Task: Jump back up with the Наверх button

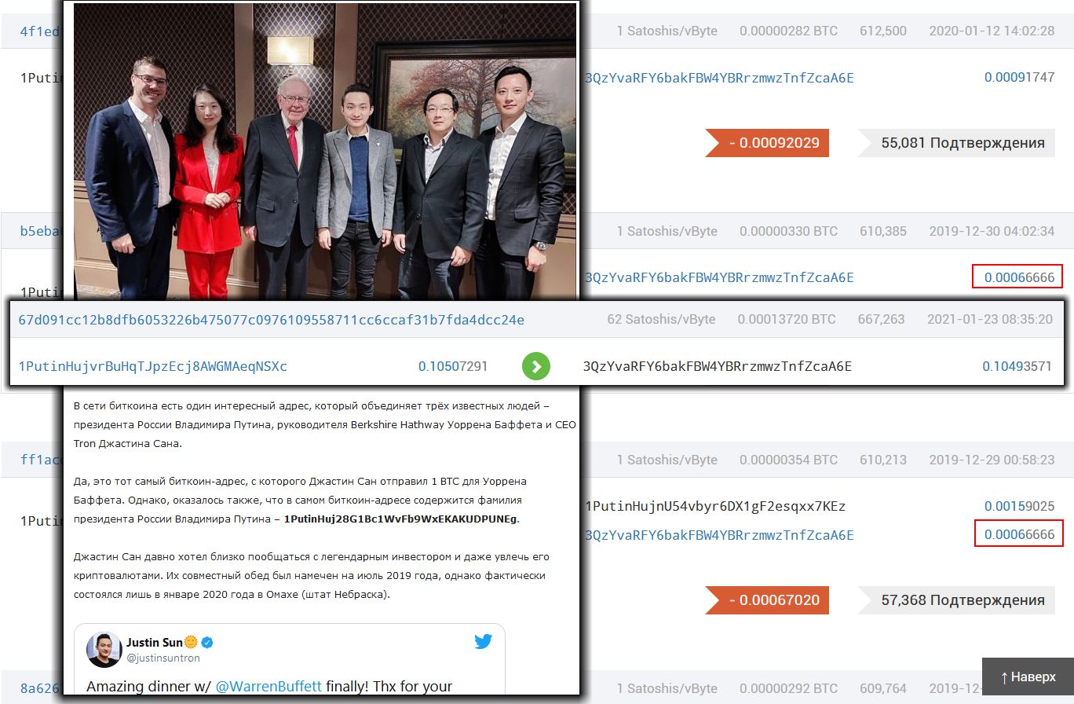Action: (x=1028, y=676)
